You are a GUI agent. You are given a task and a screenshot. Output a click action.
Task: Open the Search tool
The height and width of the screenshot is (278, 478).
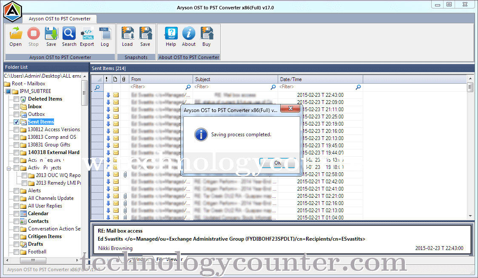pyautogui.click(x=69, y=34)
